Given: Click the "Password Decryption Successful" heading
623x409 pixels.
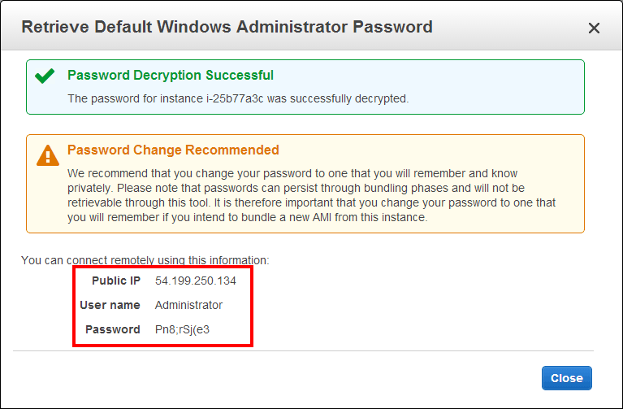Looking at the screenshot, I should (x=171, y=75).
